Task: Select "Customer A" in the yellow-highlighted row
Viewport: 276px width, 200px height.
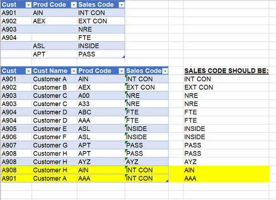Action: pyautogui.click(x=54, y=178)
